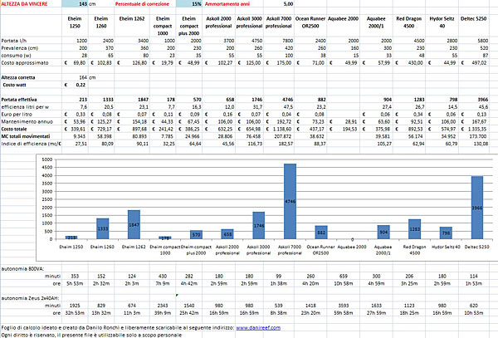
Task: Click the Ogni diritto è riservato footer text
Action: pyautogui.click(x=91, y=335)
